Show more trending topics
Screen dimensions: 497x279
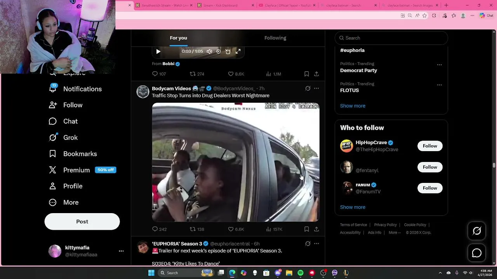pos(353,106)
